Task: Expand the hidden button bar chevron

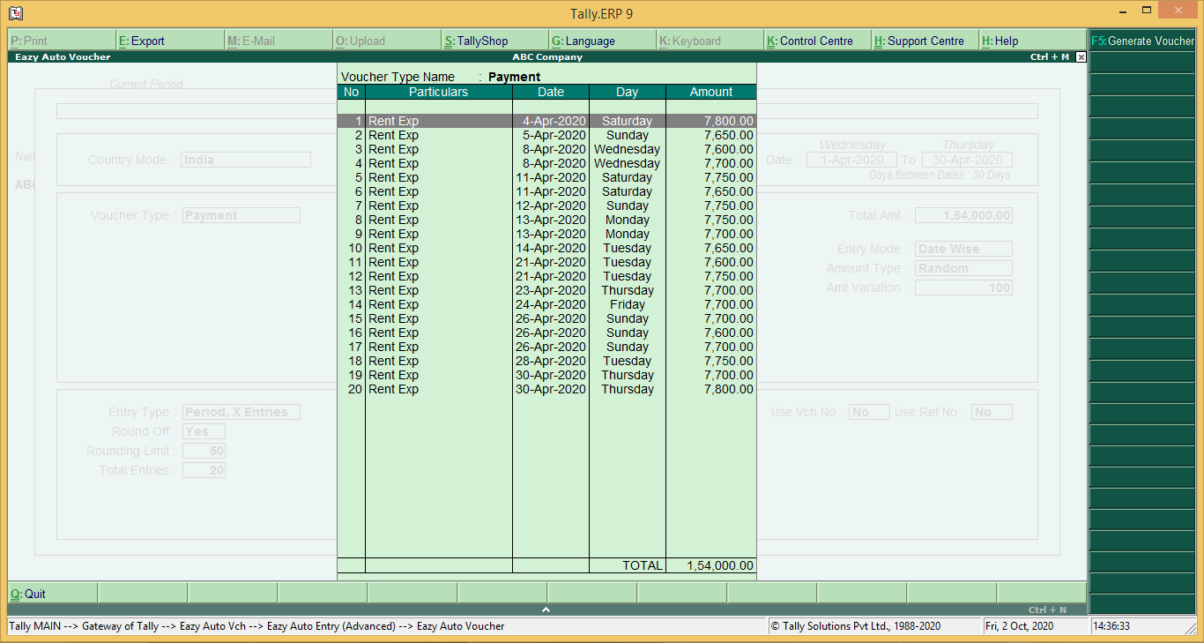Action: (546, 608)
